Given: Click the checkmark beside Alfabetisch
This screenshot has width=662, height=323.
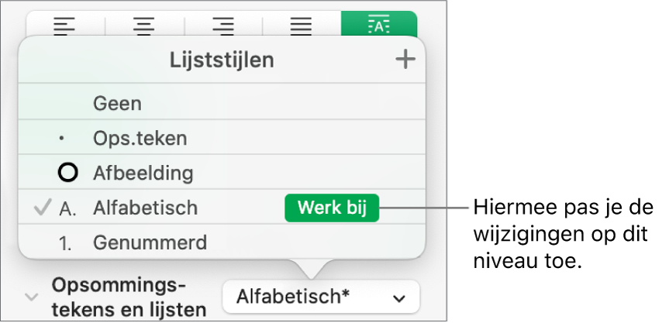Looking at the screenshot, I should point(40,208).
